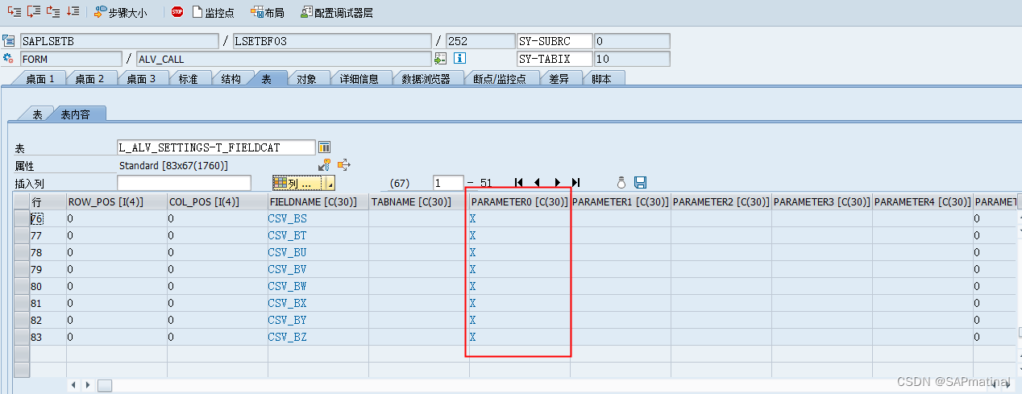Select row 80 using its row selector
Image resolution: width=1022 pixels, height=394 pixels.
click(x=22, y=286)
